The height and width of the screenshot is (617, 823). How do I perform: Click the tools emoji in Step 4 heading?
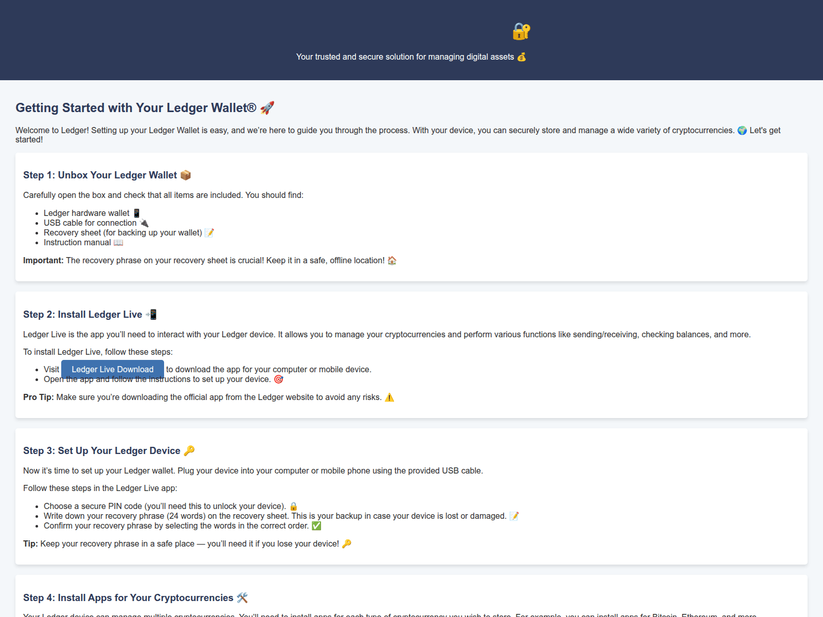click(242, 598)
